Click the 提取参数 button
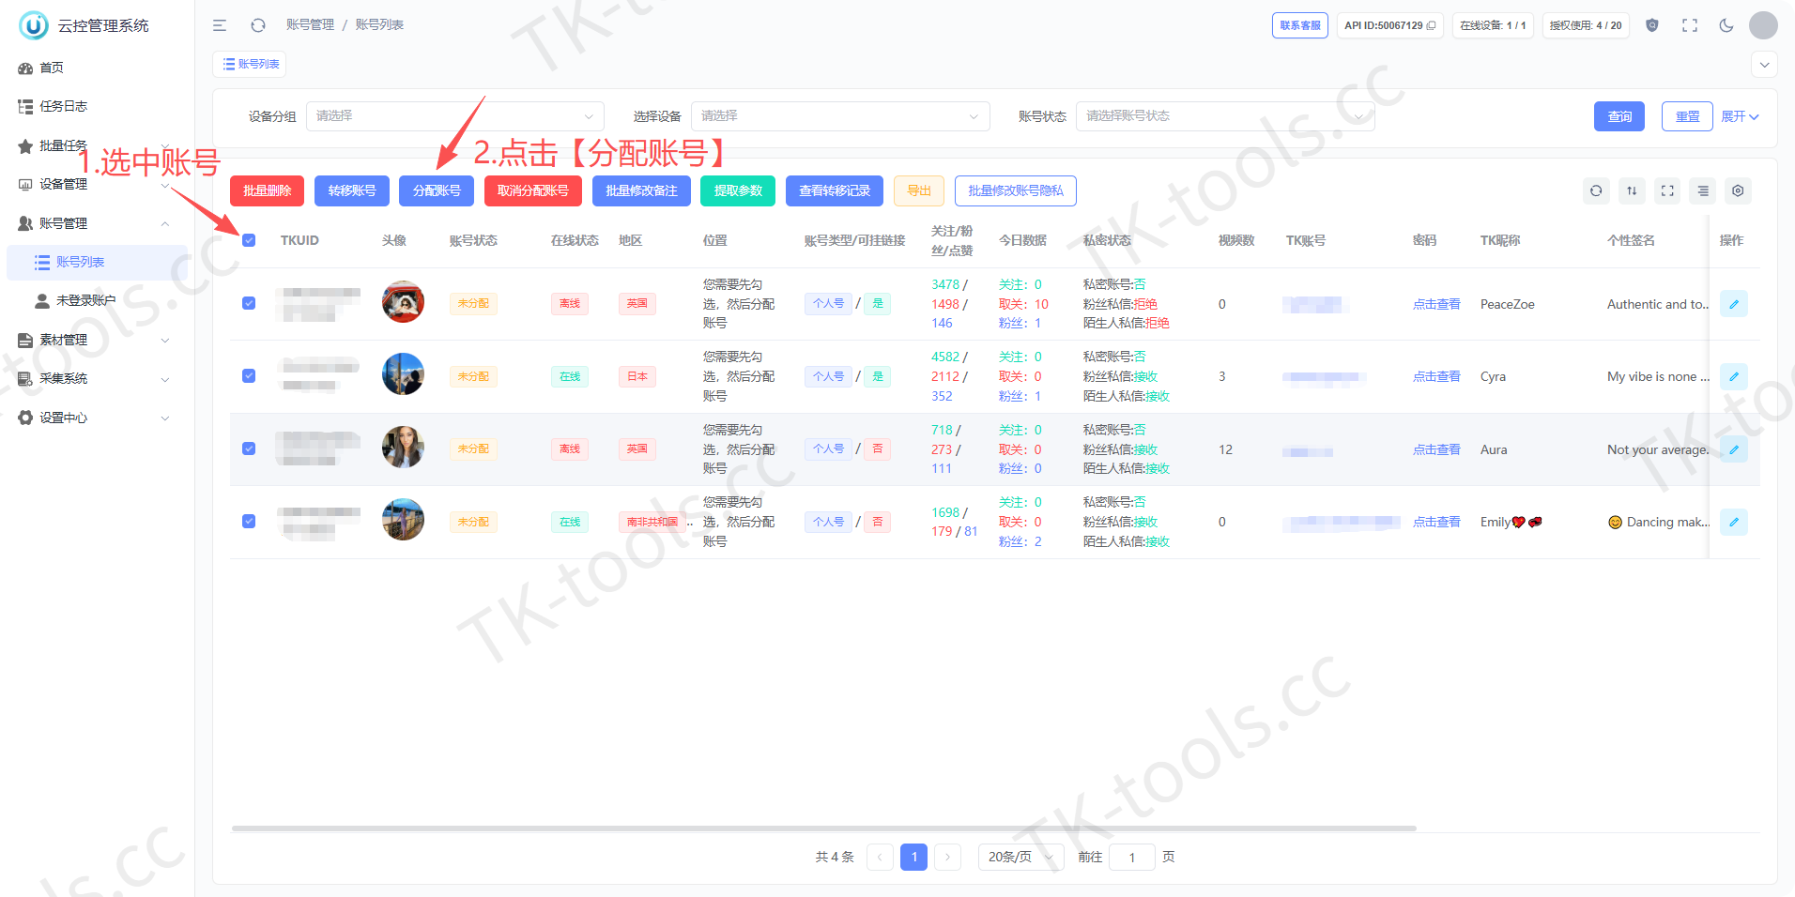The width and height of the screenshot is (1795, 897). pyautogui.click(x=738, y=190)
